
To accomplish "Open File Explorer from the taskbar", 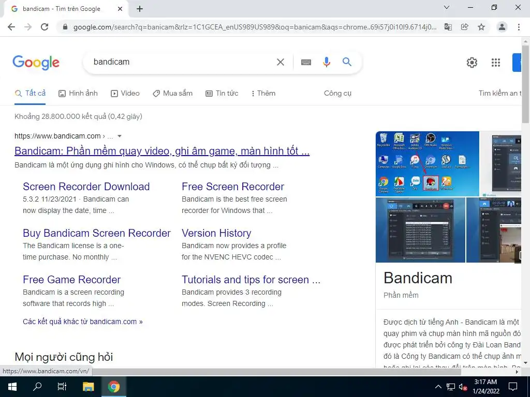I will click(88, 387).
